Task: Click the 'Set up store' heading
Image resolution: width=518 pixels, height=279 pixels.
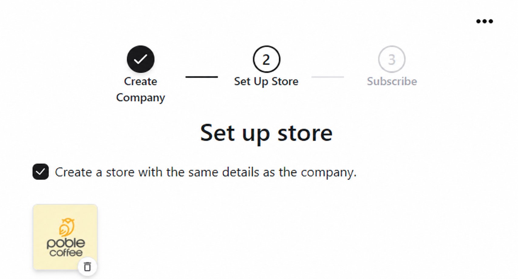Action: point(266,133)
